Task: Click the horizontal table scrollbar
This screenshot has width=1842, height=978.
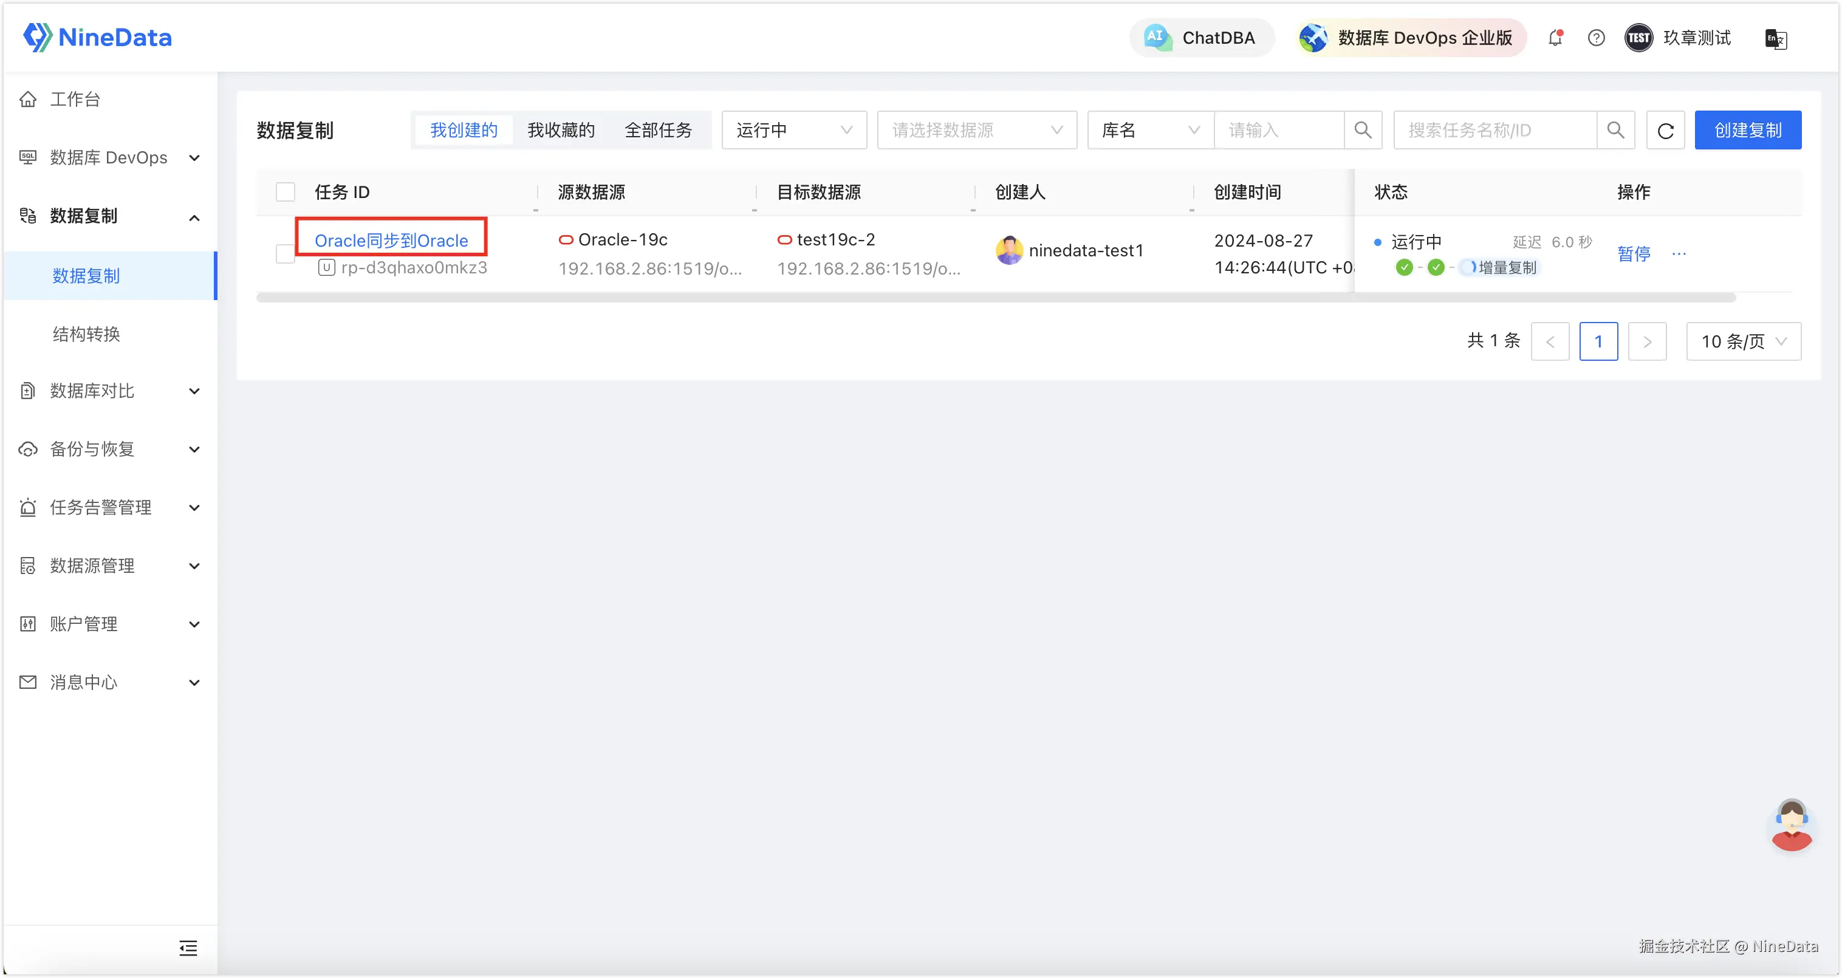Action: (995, 298)
